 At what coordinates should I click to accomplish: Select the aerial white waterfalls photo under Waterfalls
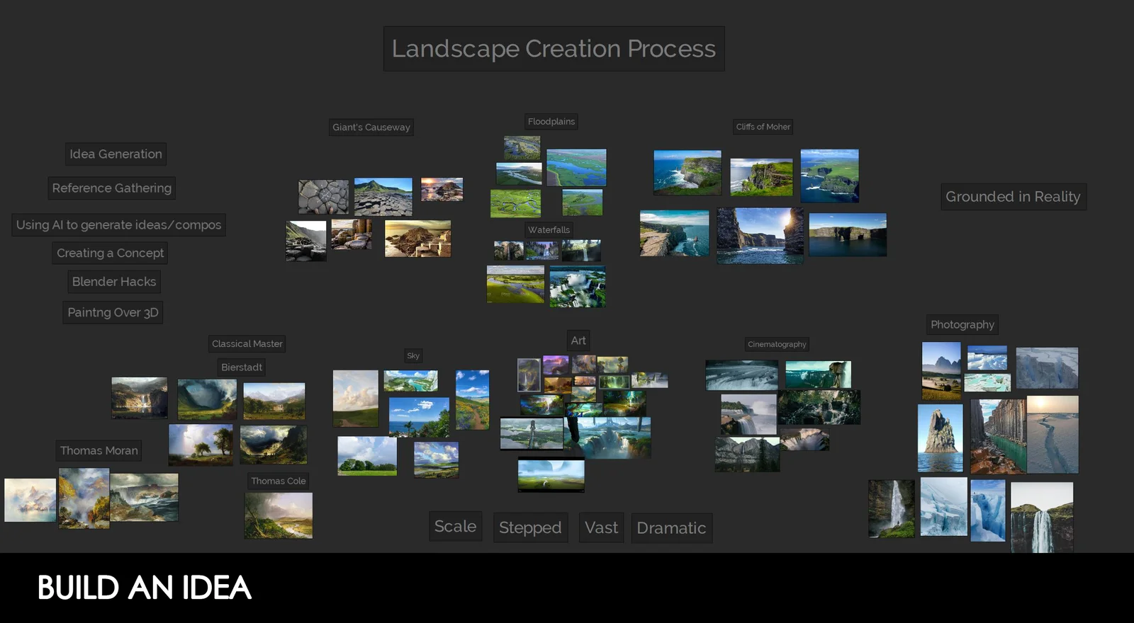[x=578, y=287]
